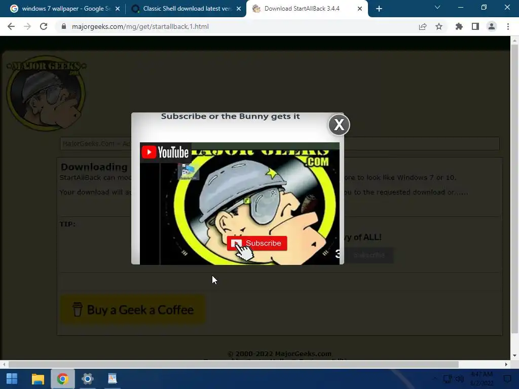The width and height of the screenshot is (519, 389).
Task: Close the Subscribe popup with X button
Action: (x=339, y=125)
